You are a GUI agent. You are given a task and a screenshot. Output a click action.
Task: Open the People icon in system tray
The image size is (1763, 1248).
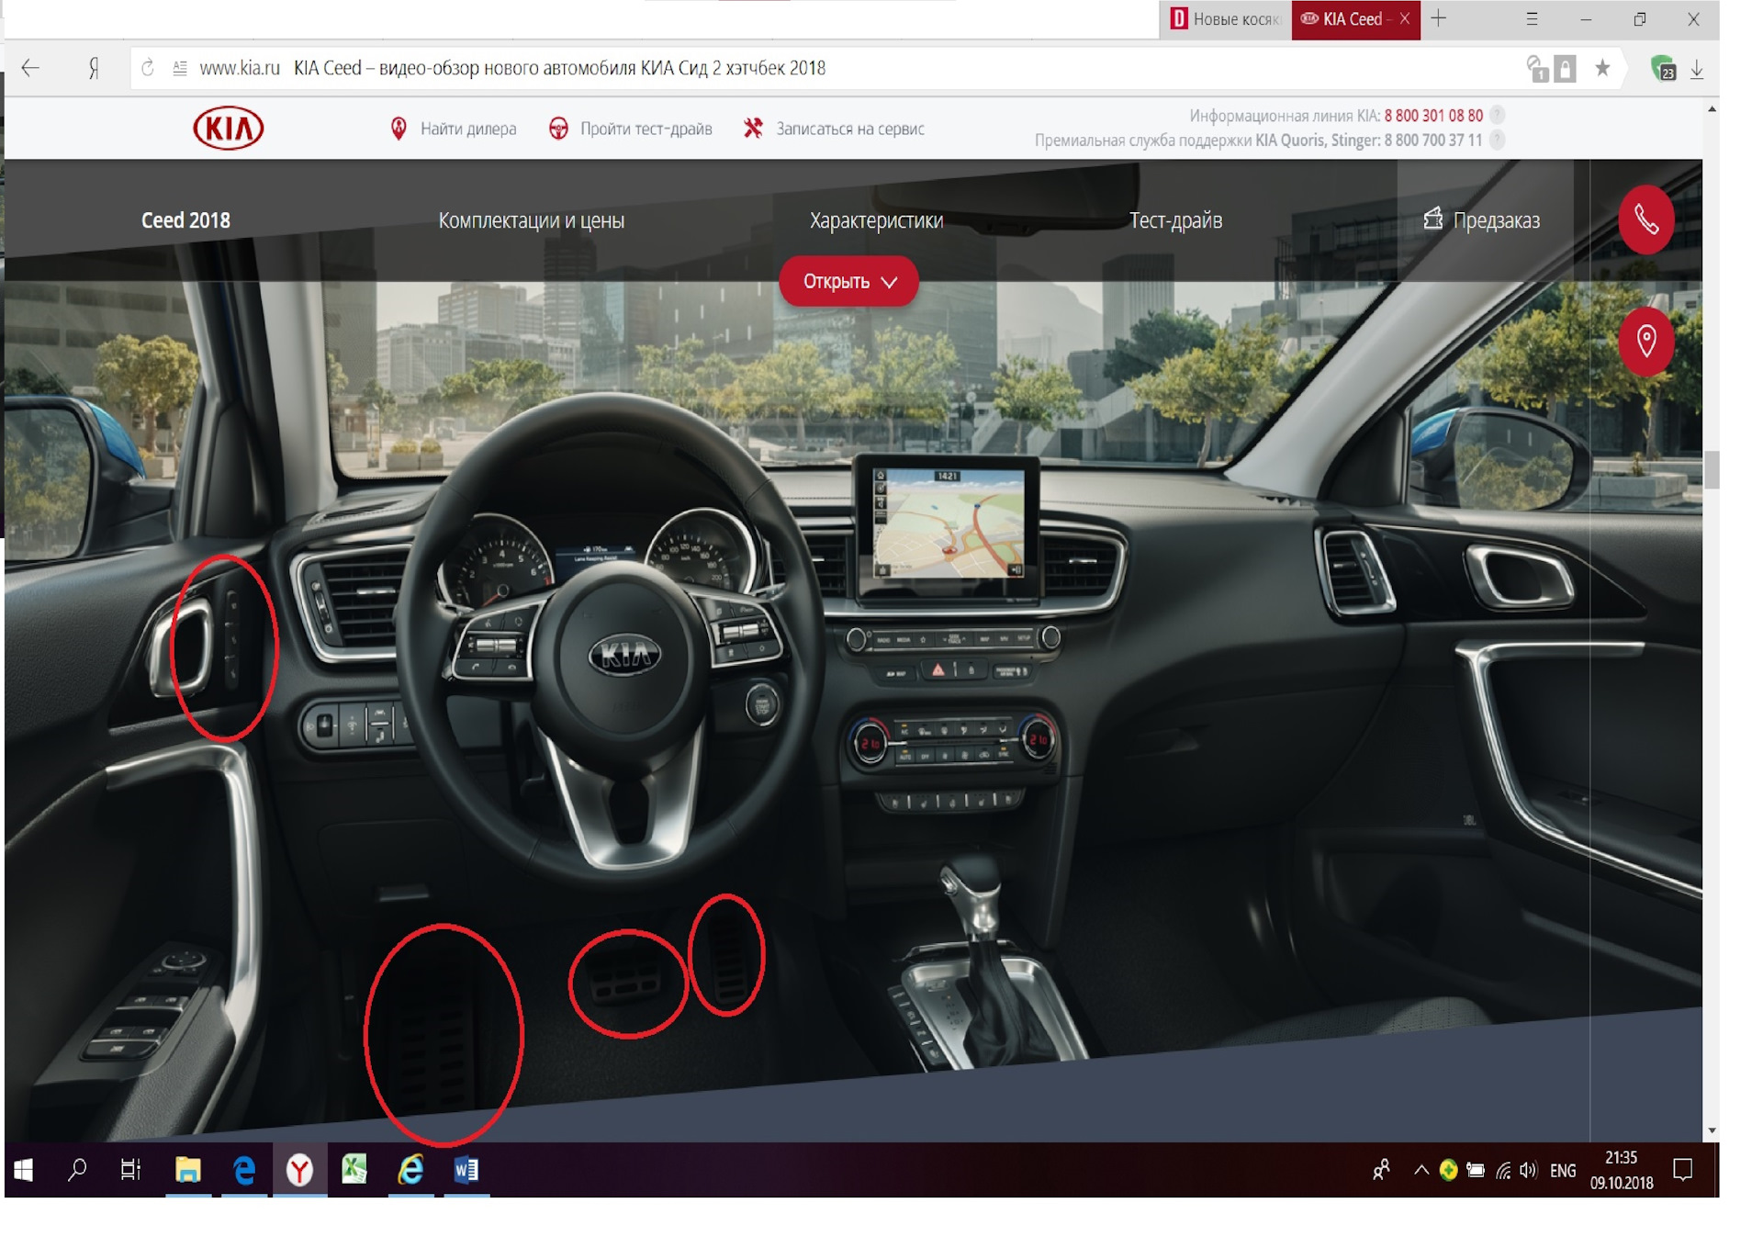coord(1381,1169)
